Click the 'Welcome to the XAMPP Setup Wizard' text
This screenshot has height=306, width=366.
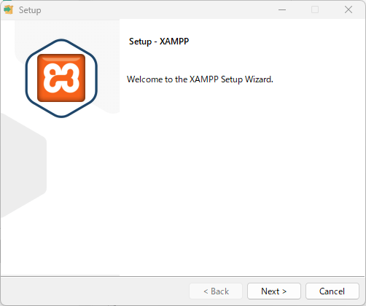pos(200,79)
